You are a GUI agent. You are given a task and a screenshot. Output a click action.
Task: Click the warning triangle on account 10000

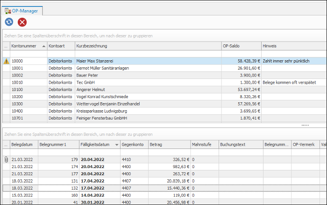click(7, 61)
